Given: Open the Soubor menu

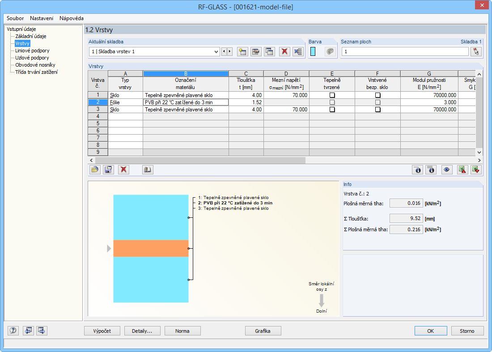Looking at the screenshot, I should click(15, 18).
